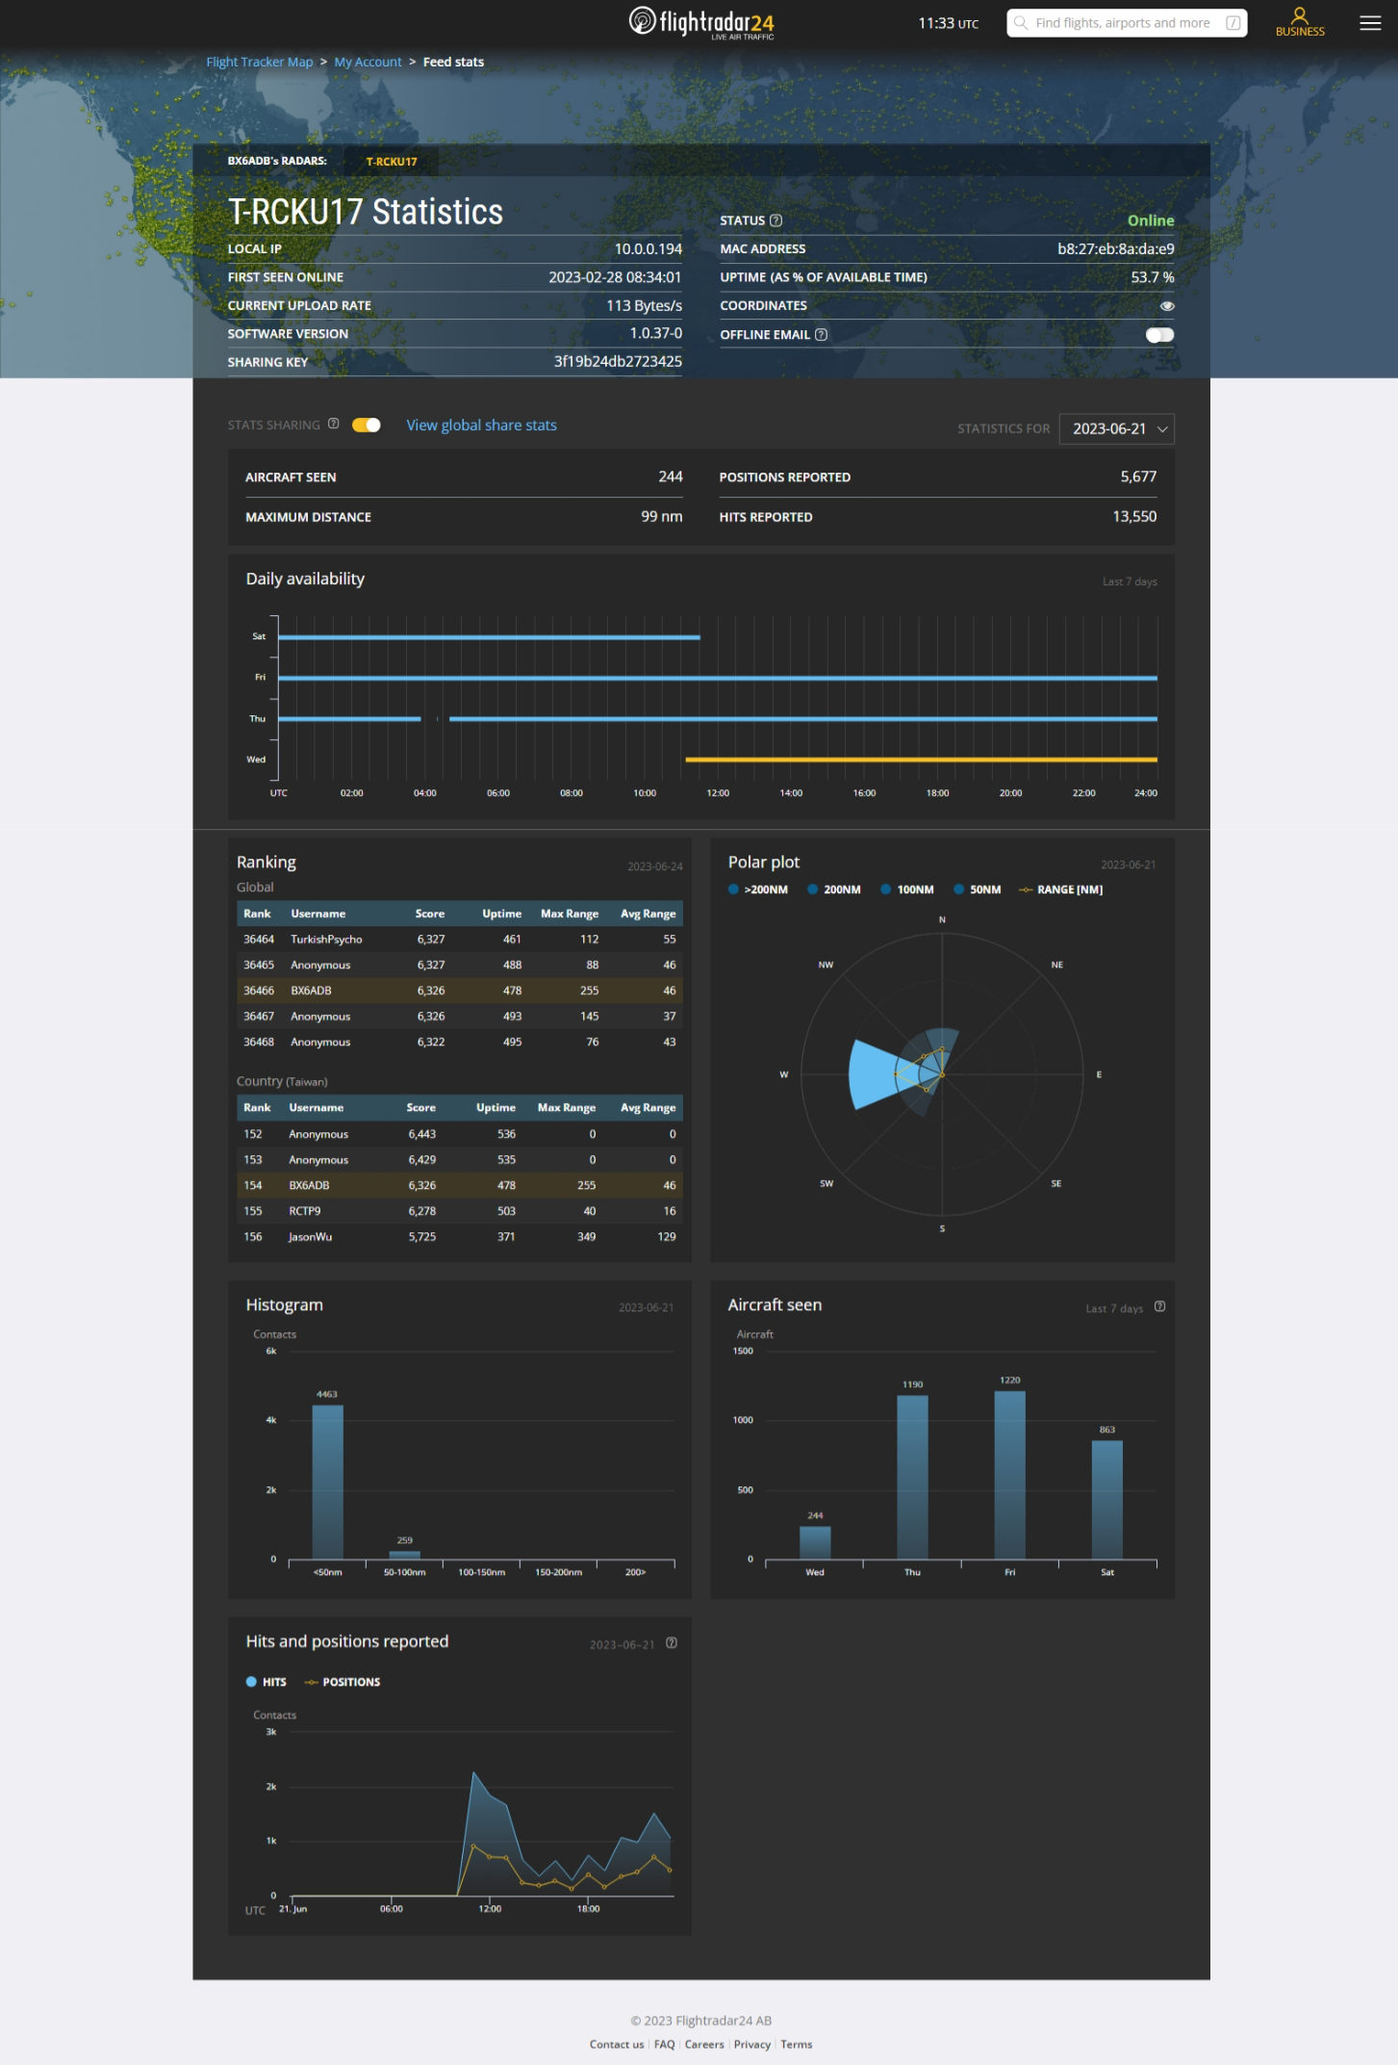Select the T-RCKU17 radar tab
1398x2065 pixels.
point(392,162)
